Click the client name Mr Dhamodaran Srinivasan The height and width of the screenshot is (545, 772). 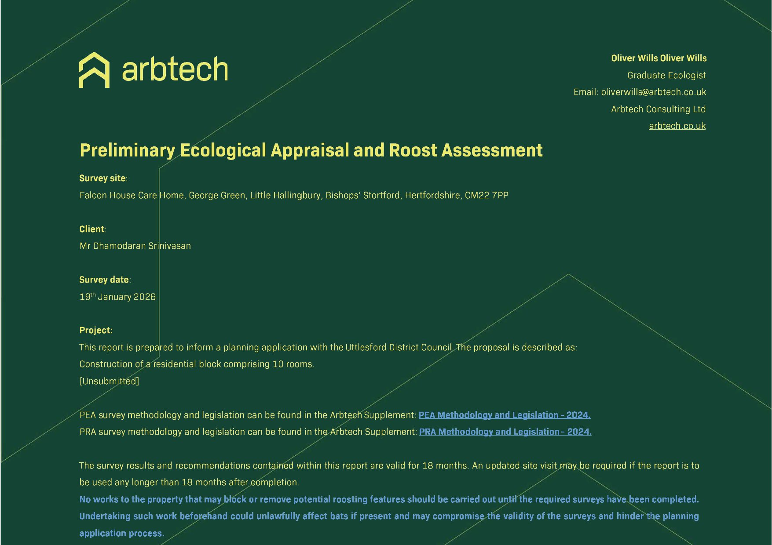(x=135, y=246)
